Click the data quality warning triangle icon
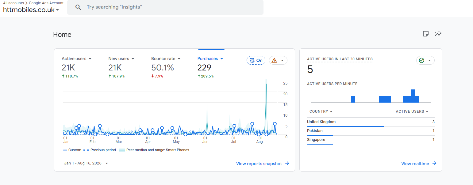The image size is (473, 185). (274, 60)
